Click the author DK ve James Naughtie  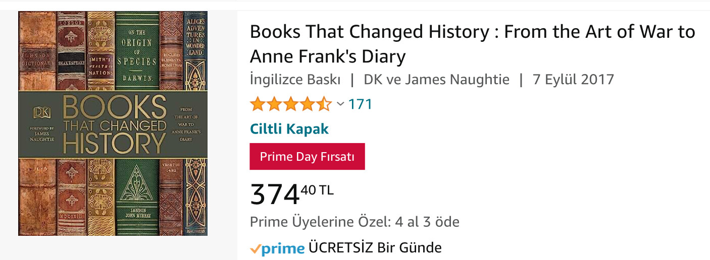pyautogui.click(x=436, y=80)
